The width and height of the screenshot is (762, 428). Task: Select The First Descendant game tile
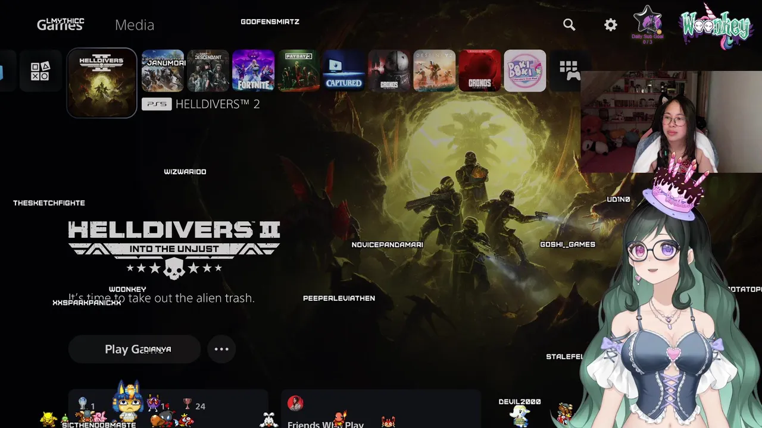208,71
